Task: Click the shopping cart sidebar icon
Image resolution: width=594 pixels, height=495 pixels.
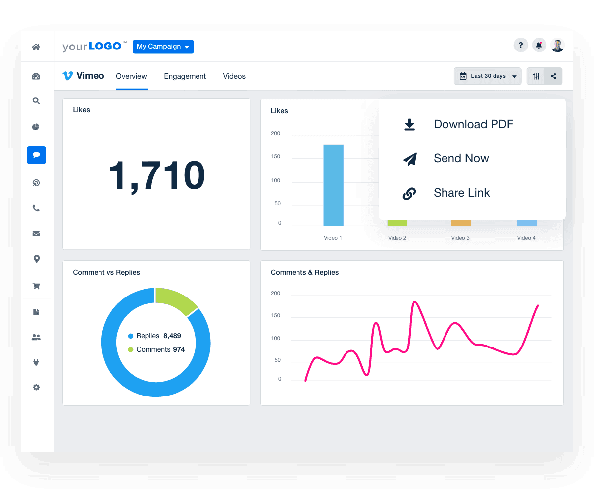Action: point(36,286)
